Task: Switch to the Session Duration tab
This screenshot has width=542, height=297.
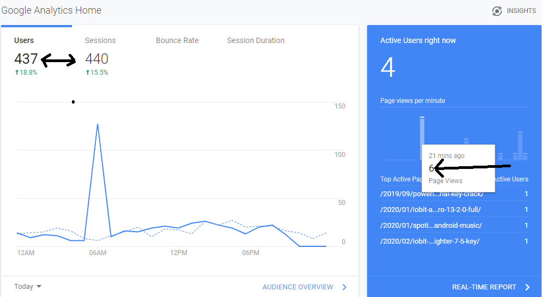Action: 256,40
